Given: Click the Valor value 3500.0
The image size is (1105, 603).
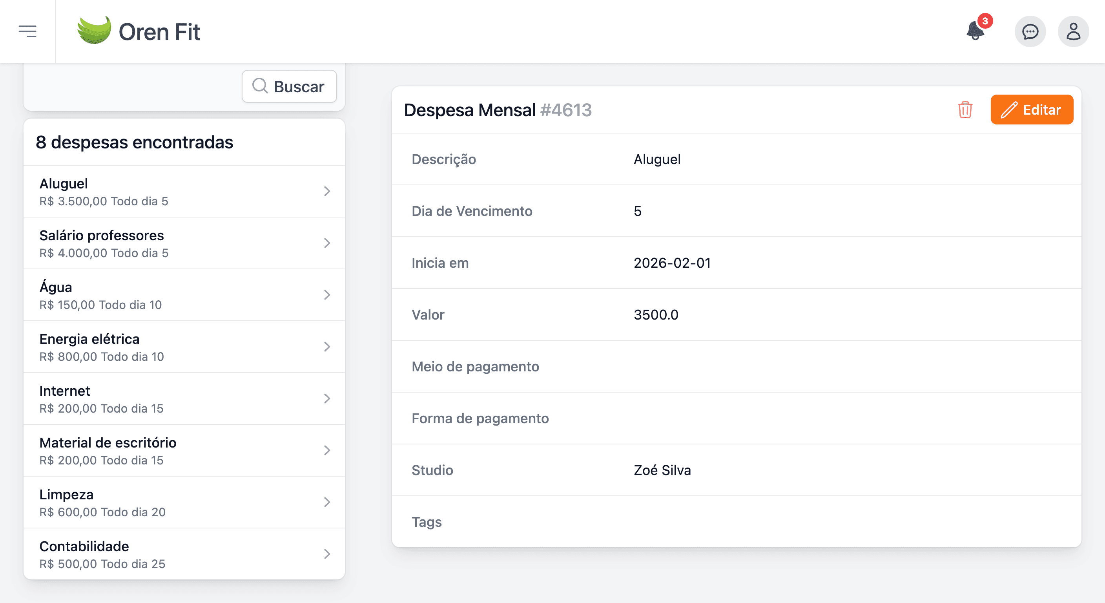Looking at the screenshot, I should pyautogui.click(x=656, y=315).
